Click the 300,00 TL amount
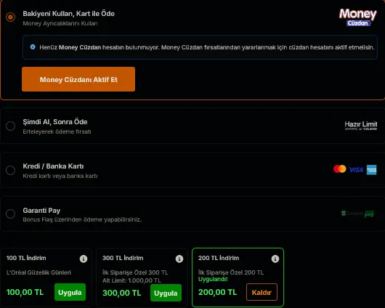 [122, 293]
